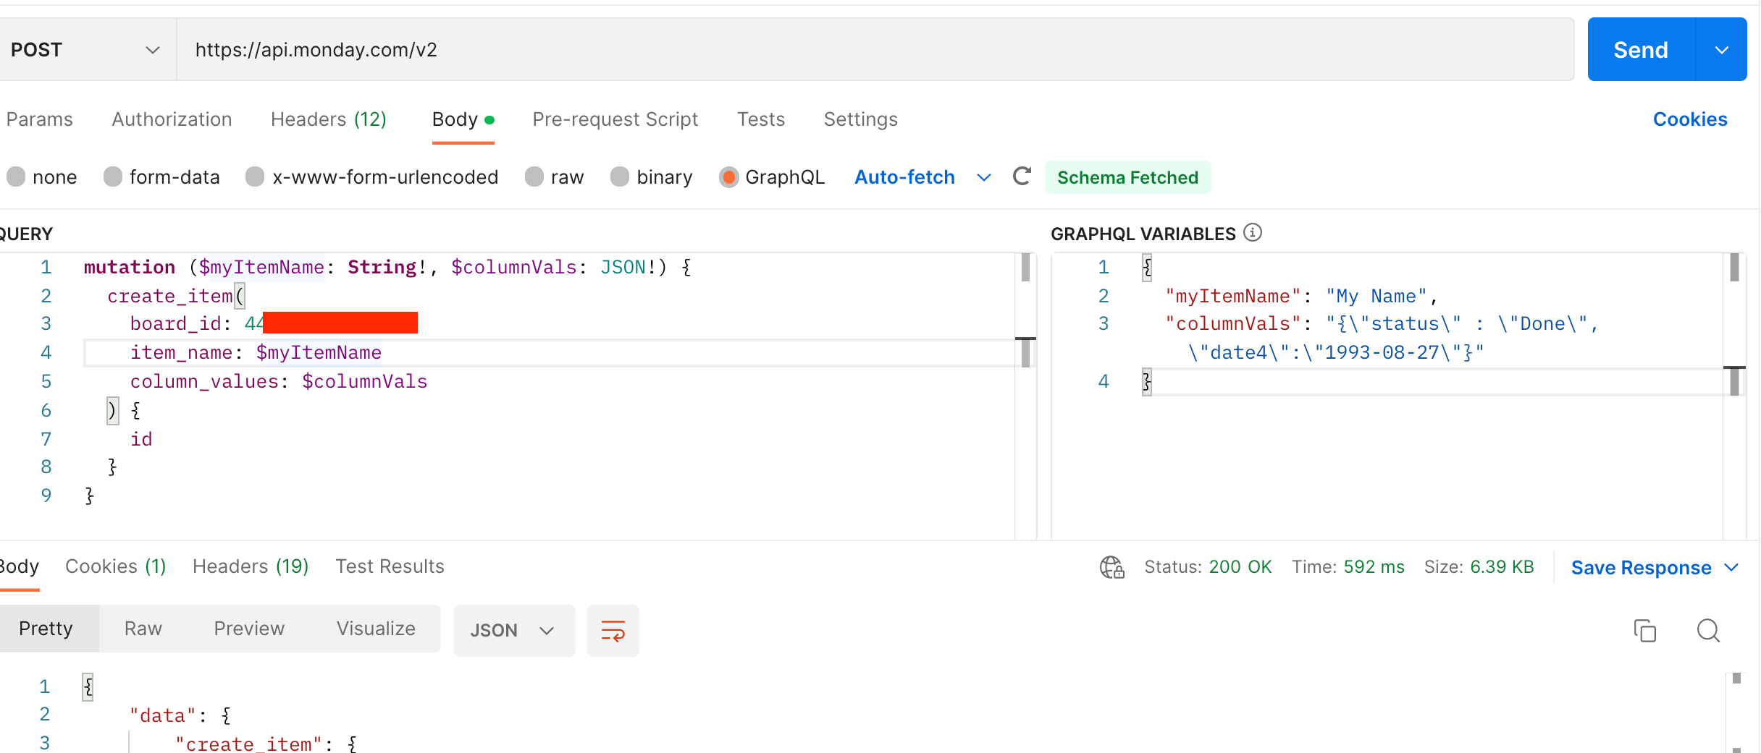Screen dimensions: 1761x753
Task: Expand the Send button arrow menu
Action: (x=1722, y=50)
